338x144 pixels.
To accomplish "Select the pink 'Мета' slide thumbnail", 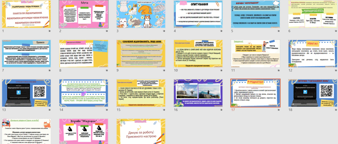I will (84, 14).
